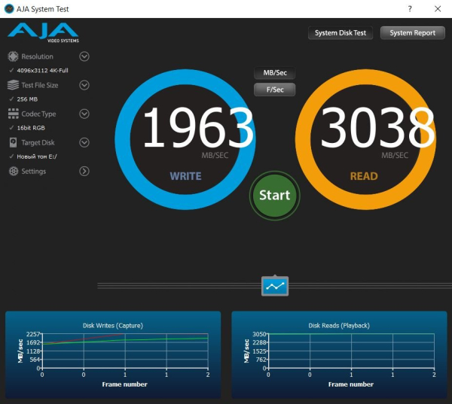The height and width of the screenshot is (404, 452).
Task: Start the disk test with the green button
Action: pyautogui.click(x=275, y=196)
